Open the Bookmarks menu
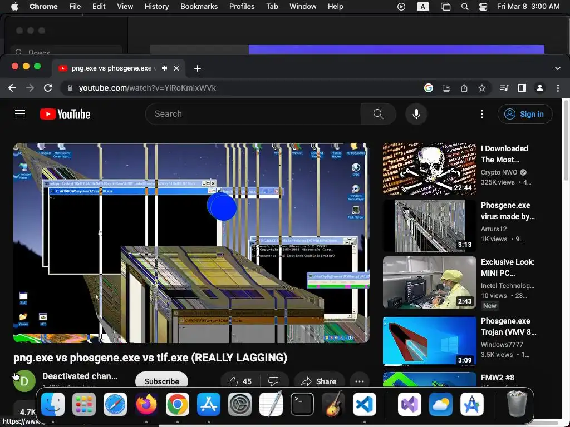Image resolution: width=570 pixels, height=427 pixels. (199, 6)
